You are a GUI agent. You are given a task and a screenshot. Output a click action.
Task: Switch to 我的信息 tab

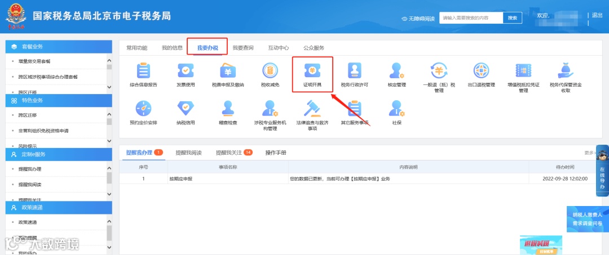[172, 48]
